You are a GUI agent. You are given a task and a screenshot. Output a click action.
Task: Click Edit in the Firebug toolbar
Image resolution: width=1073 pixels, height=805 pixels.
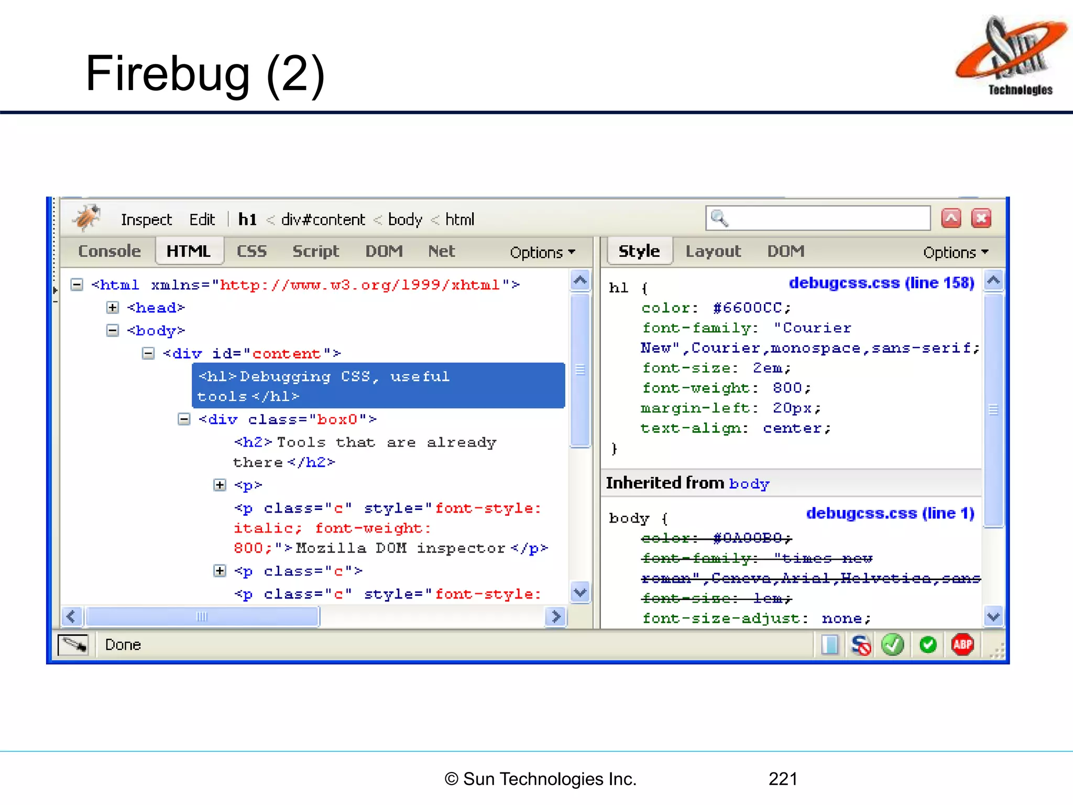click(202, 220)
